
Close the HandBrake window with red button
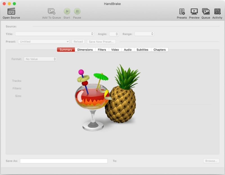pos(4,4)
